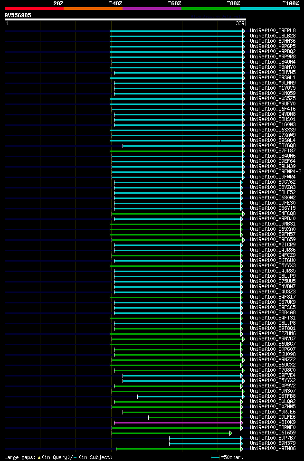This screenshot has width=304, height=461.
Task: Select the UniRef100_A8I0K9 hit name
Action: point(273,422)
